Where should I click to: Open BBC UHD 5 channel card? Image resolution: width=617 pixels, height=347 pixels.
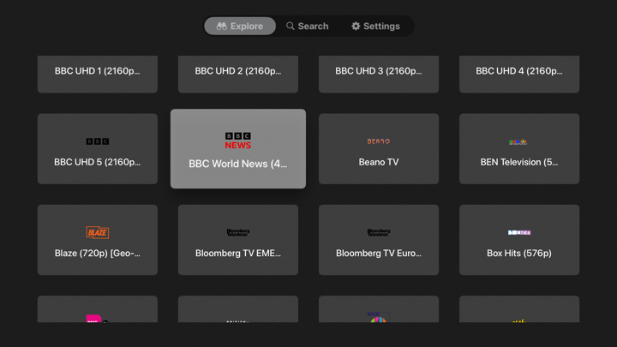point(98,149)
